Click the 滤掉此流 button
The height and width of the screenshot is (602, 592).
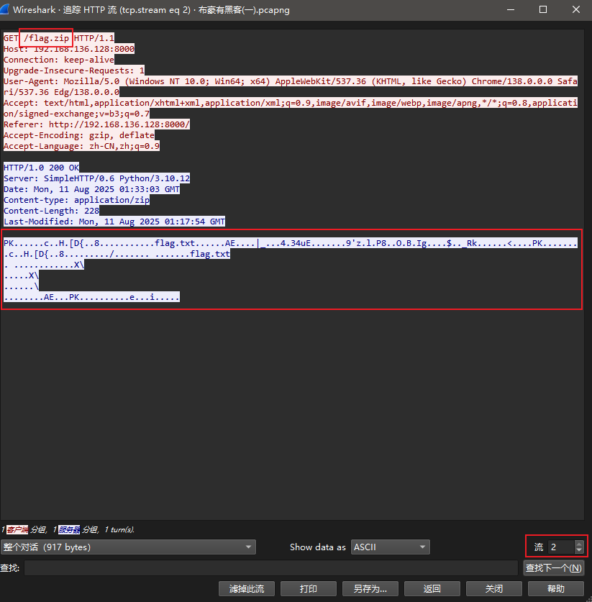coord(247,588)
